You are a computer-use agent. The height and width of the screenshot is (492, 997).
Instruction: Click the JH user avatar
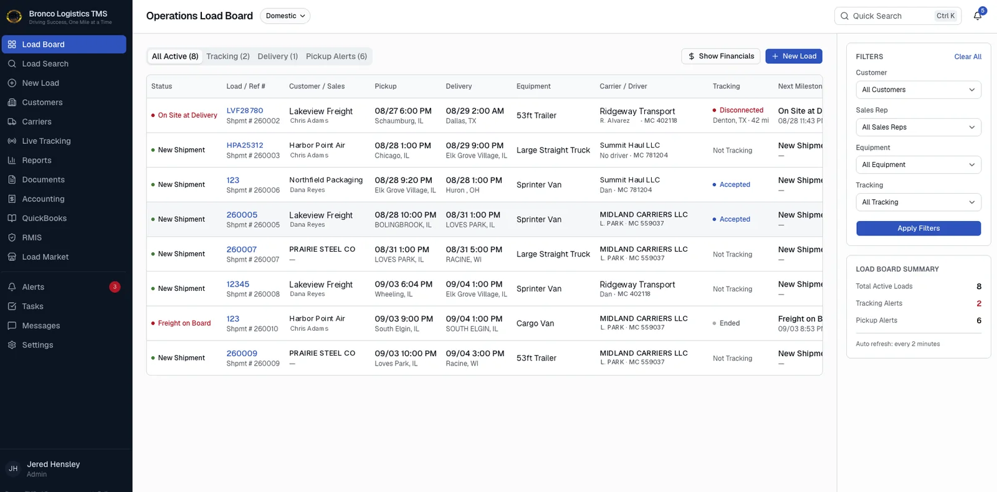(13, 469)
